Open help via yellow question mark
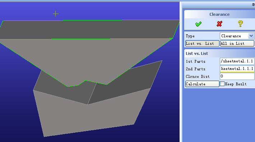This screenshot has height=142, width=255. pyautogui.click(x=240, y=24)
